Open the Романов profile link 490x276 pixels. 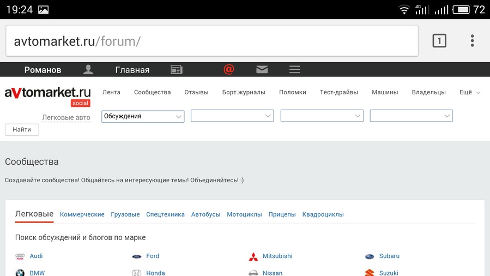point(43,70)
